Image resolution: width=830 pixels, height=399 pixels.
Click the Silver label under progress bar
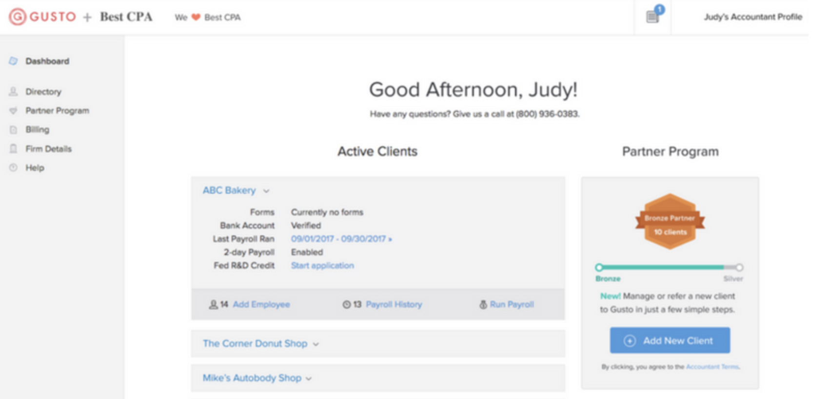click(x=733, y=279)
